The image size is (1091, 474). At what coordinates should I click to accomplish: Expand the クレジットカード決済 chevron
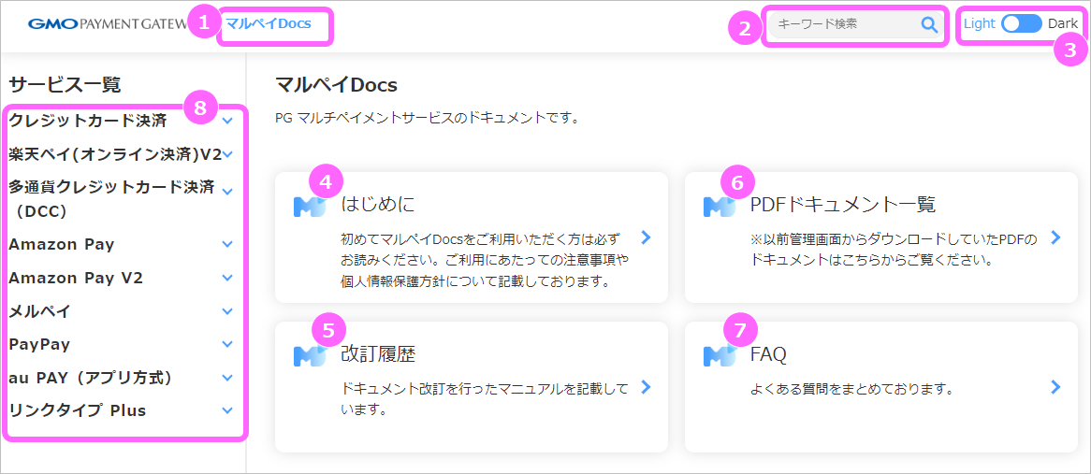tap(226, 121)
